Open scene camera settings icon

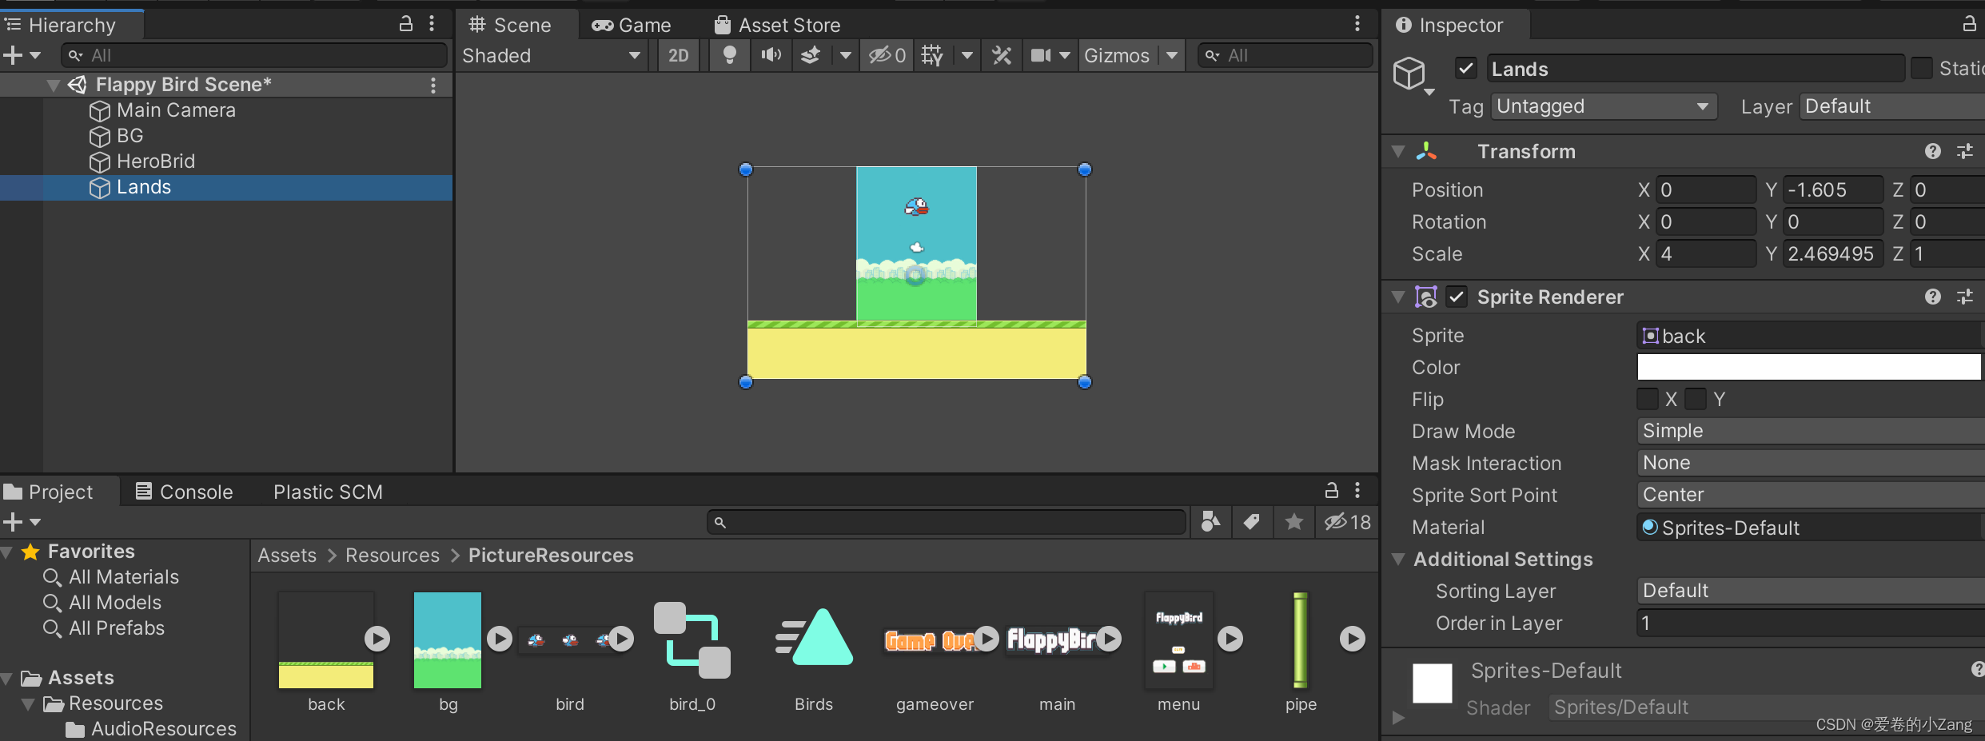click(1040, 55)
